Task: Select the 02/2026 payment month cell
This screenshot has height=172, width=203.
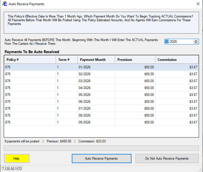Action: [96, 74]
